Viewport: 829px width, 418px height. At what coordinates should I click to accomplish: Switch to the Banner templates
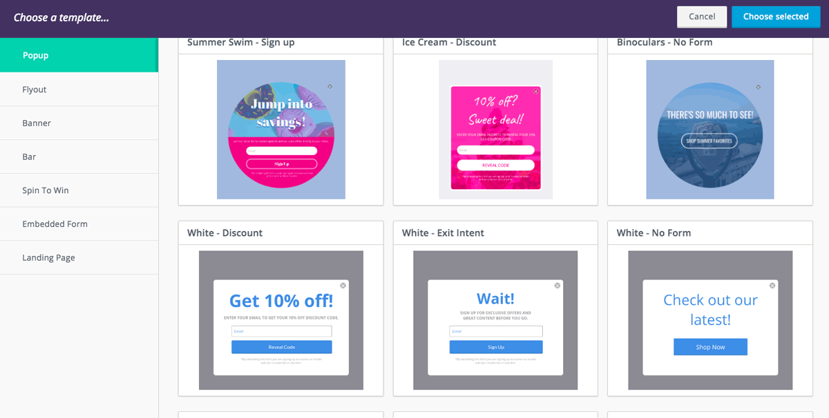pos(79,123)
